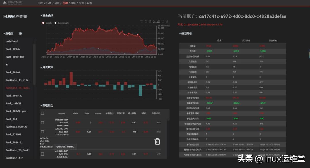Click the 回测账户管理 page title
310x168 pixels.
(x=15, y=17)
